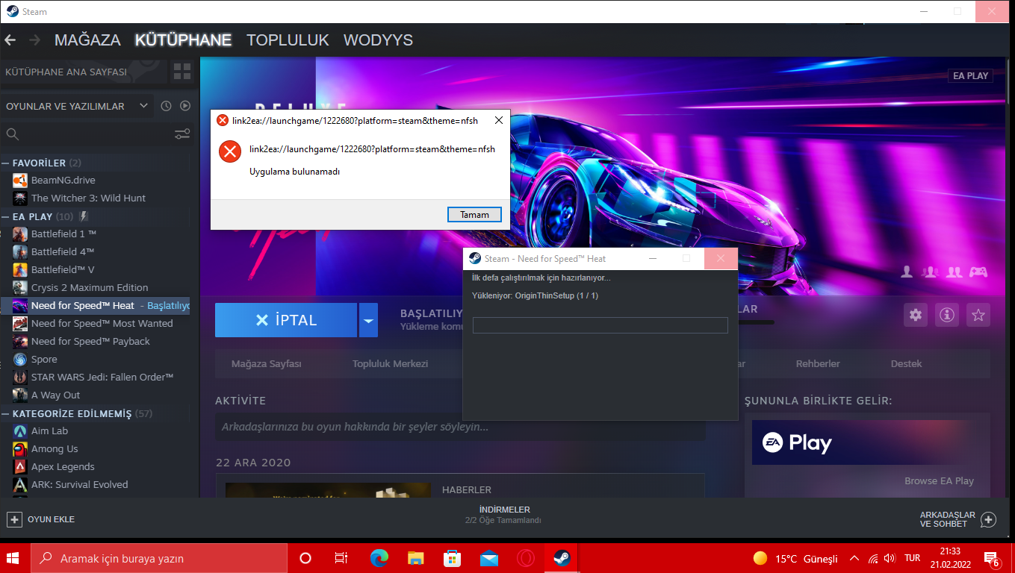Open the dropdown arrow next to İPTAL

[368, 320]
